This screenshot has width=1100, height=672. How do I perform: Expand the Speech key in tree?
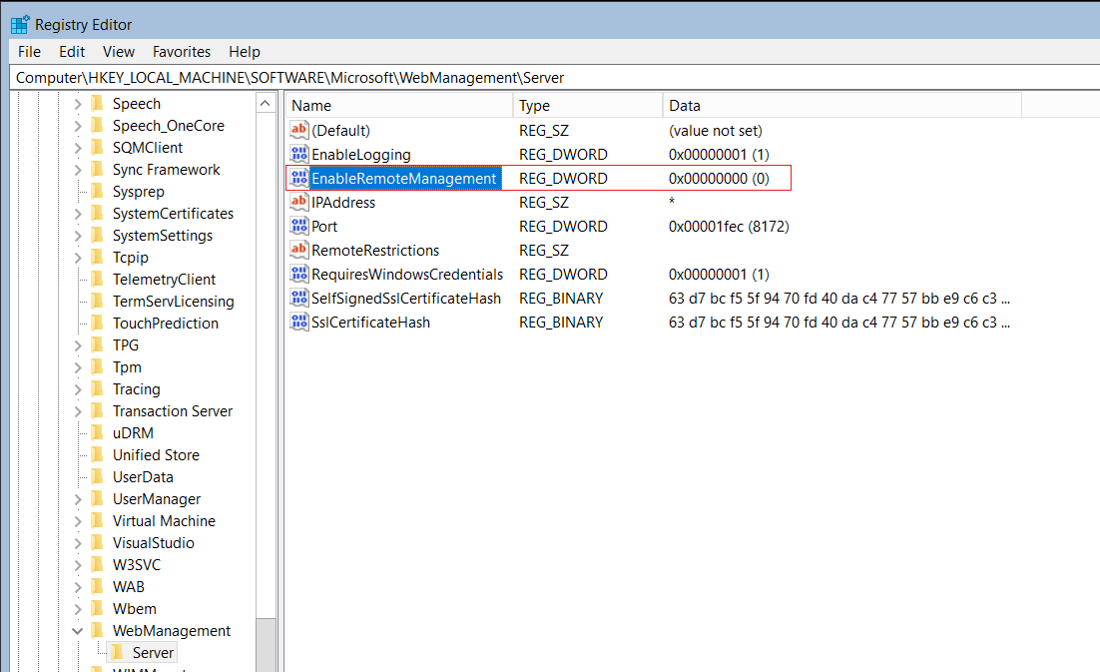pyautogui.click(x=78, y=104)
